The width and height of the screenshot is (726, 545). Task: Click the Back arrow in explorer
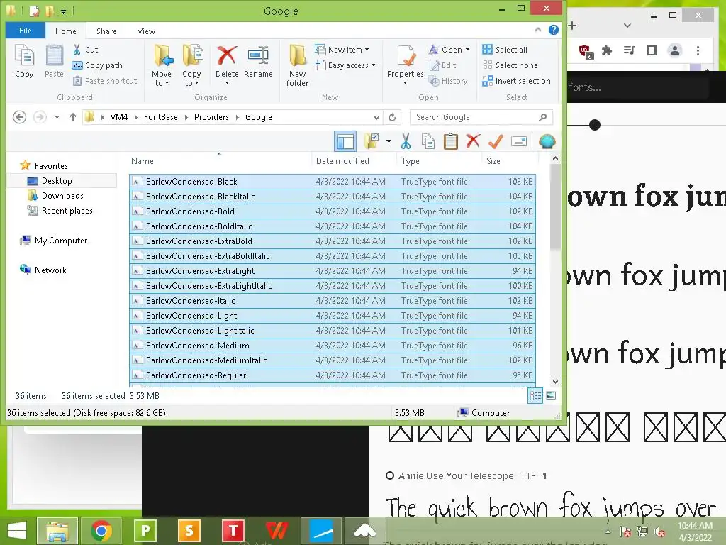coord(19,117)
